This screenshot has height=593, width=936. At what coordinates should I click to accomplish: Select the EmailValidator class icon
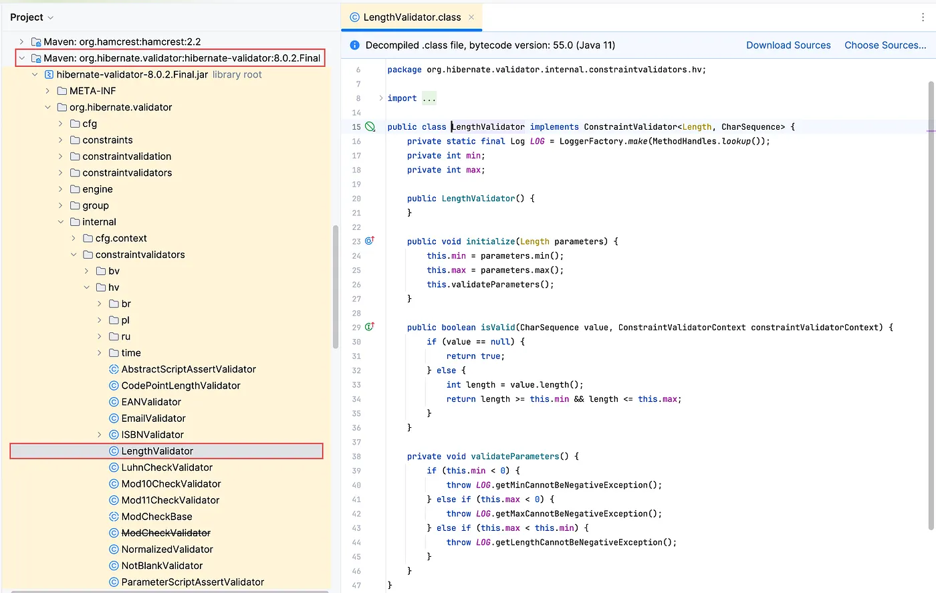pyautogui.click(x=113, y=418)
